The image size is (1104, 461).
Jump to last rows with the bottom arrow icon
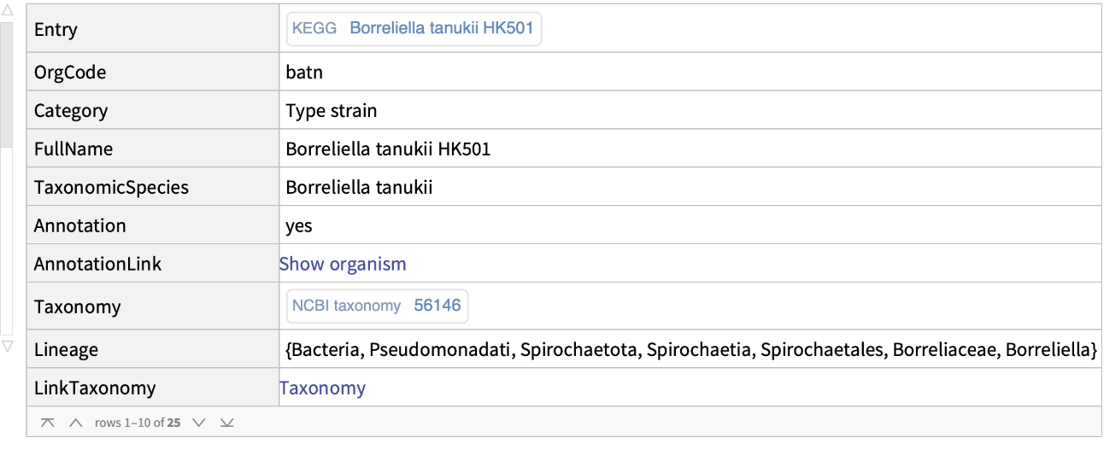point(226,423)
